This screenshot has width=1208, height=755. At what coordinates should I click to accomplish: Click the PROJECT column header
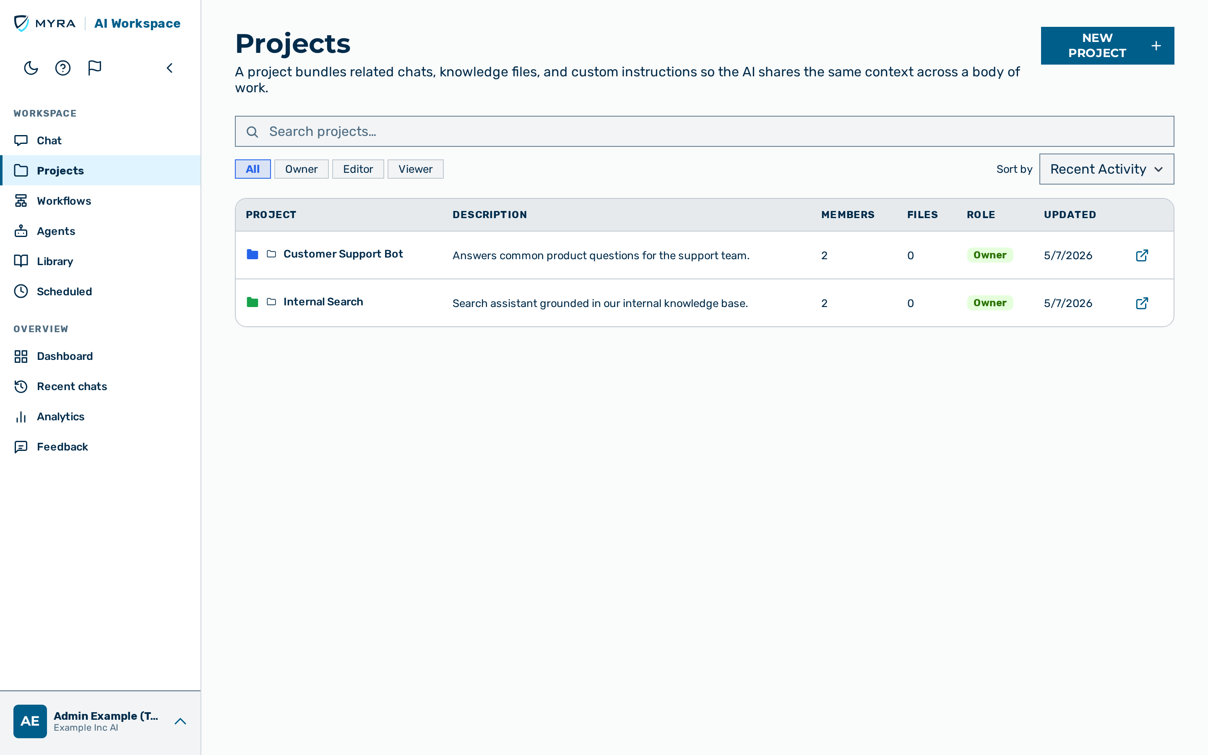pos(271,215)
